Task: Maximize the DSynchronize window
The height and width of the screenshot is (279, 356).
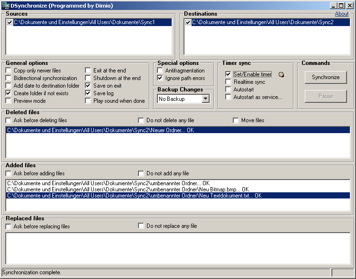Action: 341,5
